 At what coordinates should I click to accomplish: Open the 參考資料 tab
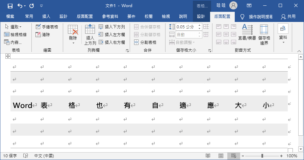click(110, 17)
